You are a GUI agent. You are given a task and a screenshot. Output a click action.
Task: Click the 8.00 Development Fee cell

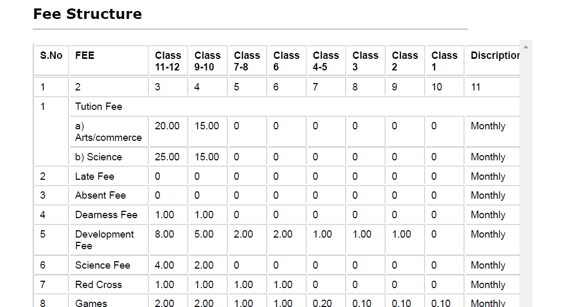pyautogui.click(x=165, y=234)
